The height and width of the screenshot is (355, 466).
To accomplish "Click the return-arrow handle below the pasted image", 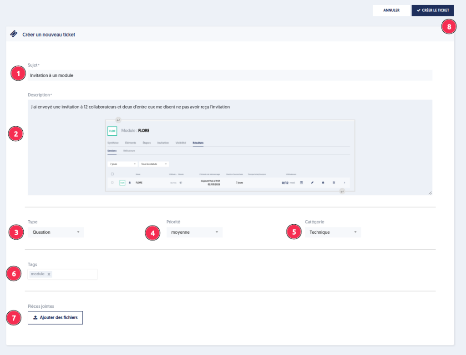I will (342, 192).
